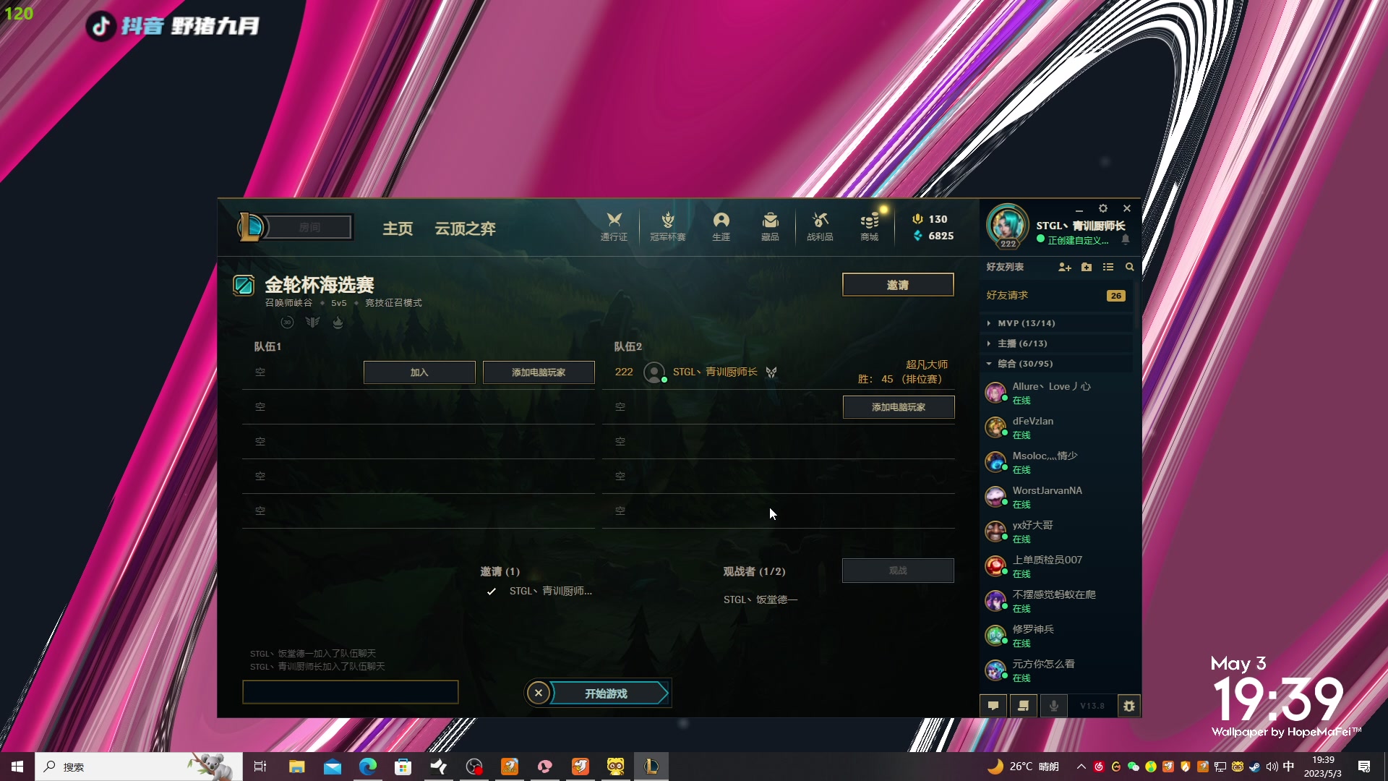Go to the 云顶之弈 tab
Image resolution: width=1388 pixels, height=781 pixels.
click(x=465, y=229)
